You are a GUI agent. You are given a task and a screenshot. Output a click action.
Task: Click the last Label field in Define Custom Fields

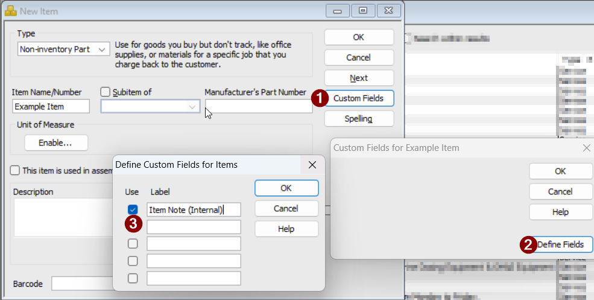[194, 278]
